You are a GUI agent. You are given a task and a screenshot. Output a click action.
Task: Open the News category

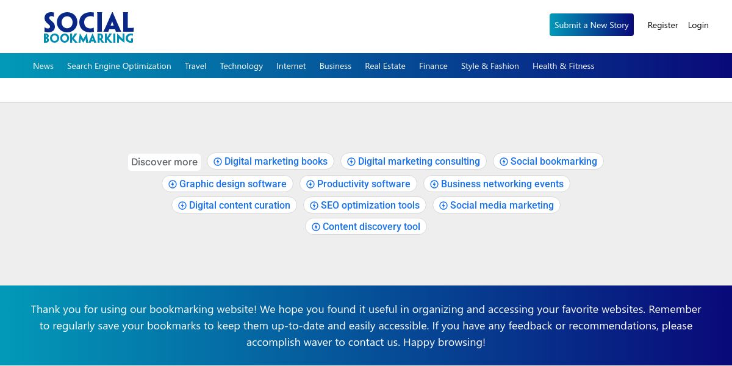coord(43,66)
